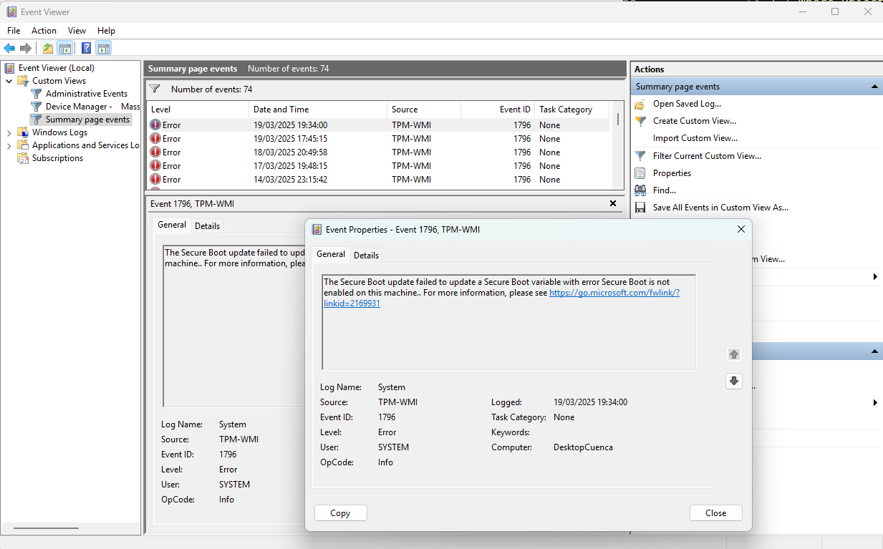Select the Windows Logs folder
883x549 pixels.
pyautogui.click(x=59, y=132)
